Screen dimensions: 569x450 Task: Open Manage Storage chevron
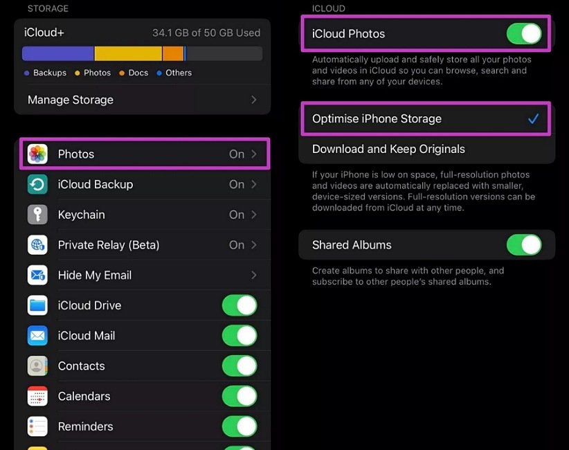click(254, 100)
